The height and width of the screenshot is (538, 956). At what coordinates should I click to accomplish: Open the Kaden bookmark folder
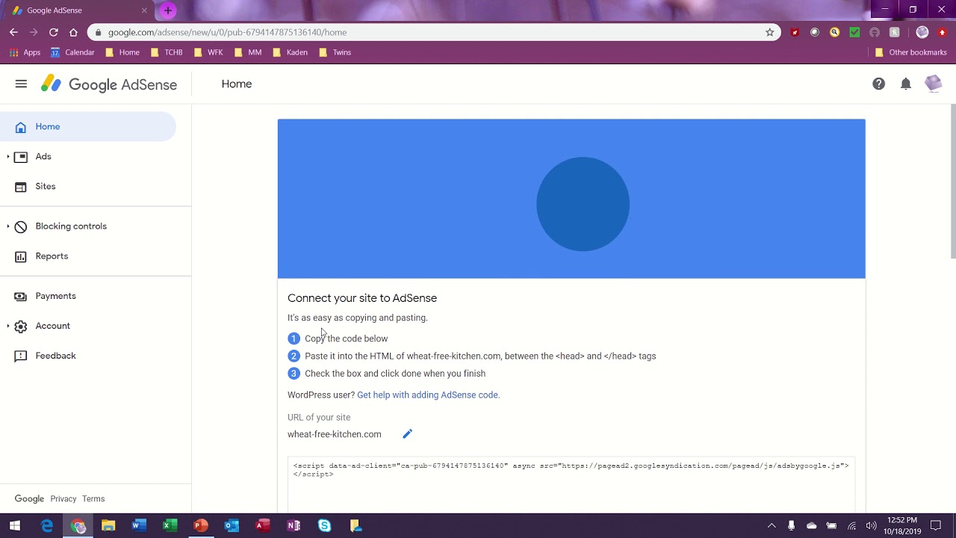pos(291,52)
